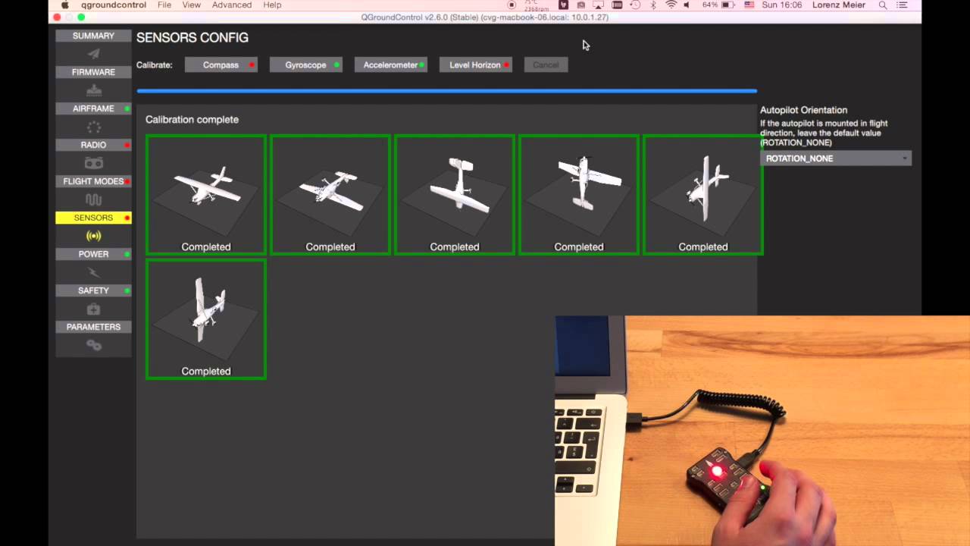This screenshot has width=970, height=546.
Task: Open Notification Center from the menu bar
Action: click(x=902, y=5)
